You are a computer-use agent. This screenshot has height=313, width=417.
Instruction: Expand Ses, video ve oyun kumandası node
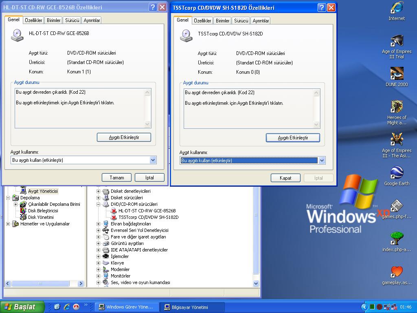pos(98,283)
